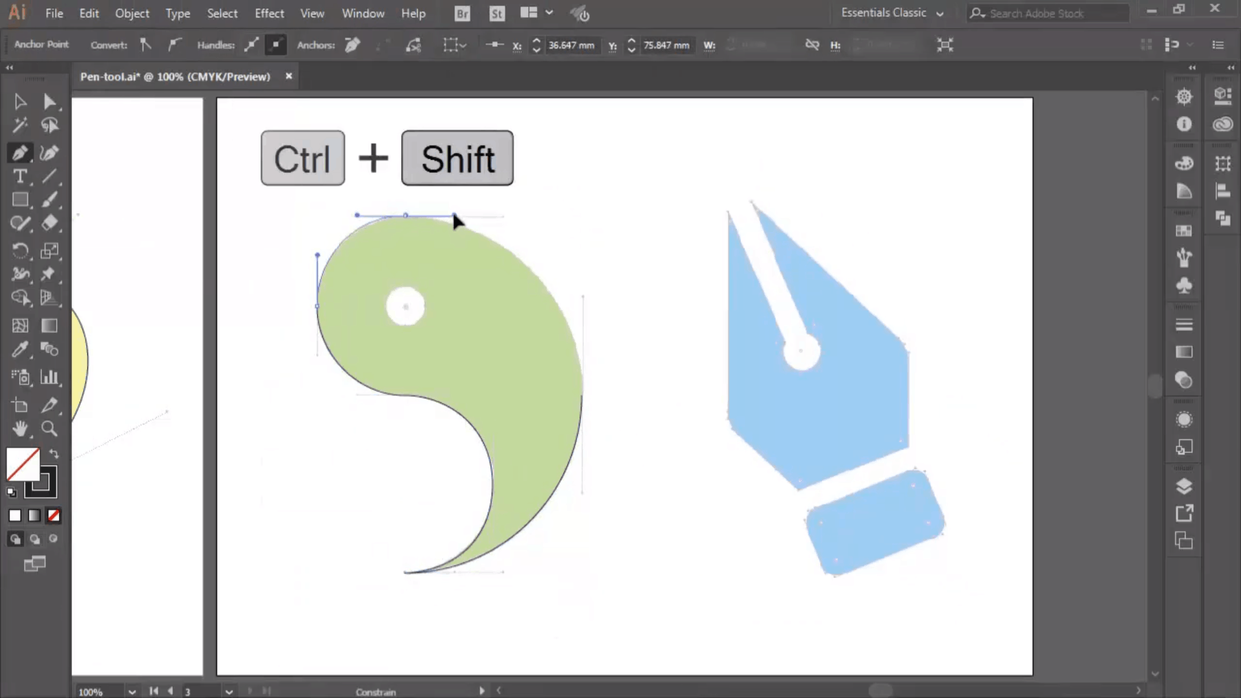The width and height of the screenshot is (1241, 698).
Task: Select the Mesh tool
Action: click(x=20, y=326)
